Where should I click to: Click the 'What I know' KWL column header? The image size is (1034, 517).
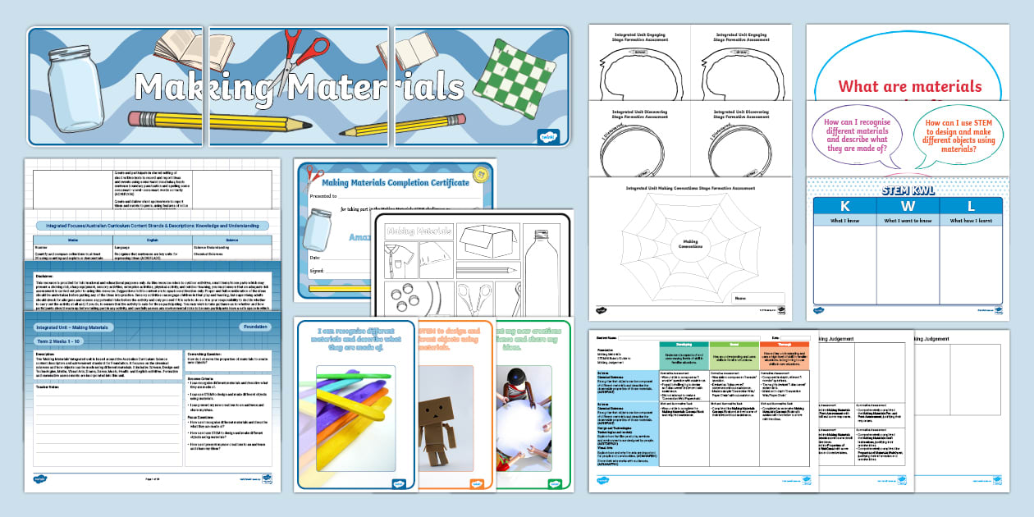[844, 221]
